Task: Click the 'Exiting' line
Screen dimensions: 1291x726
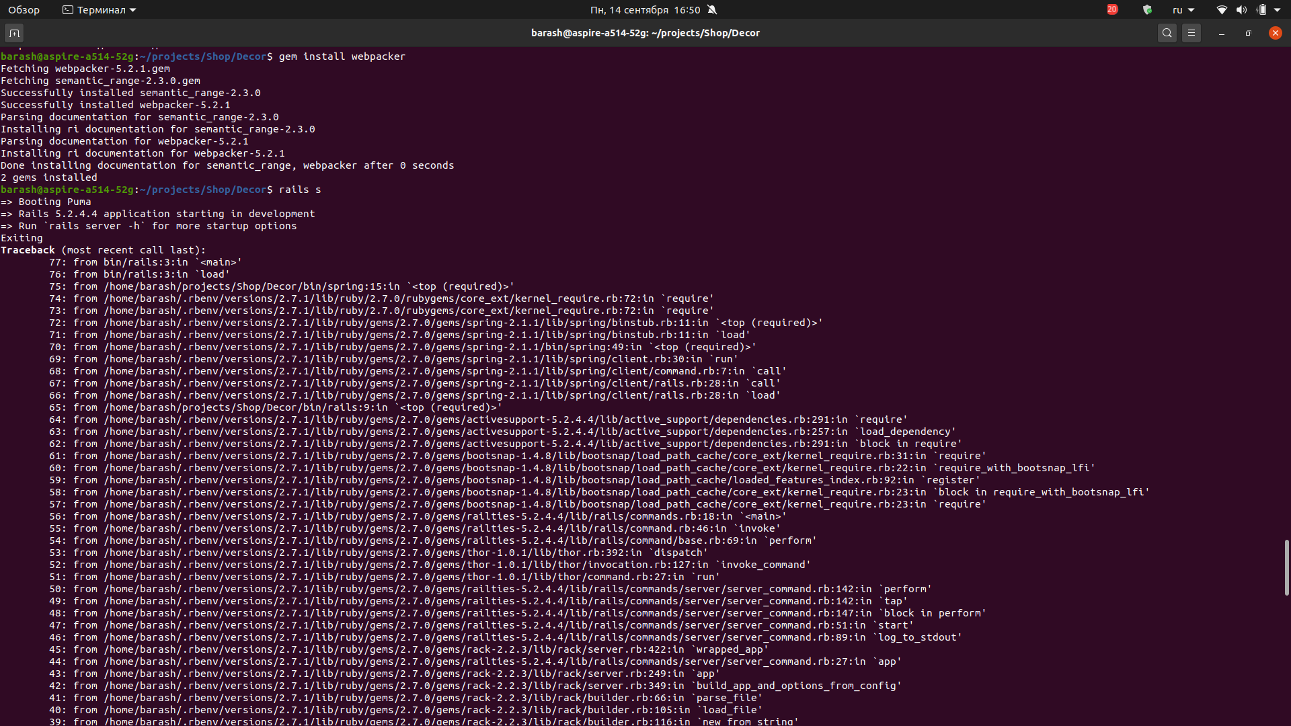Action: point(22,238)
